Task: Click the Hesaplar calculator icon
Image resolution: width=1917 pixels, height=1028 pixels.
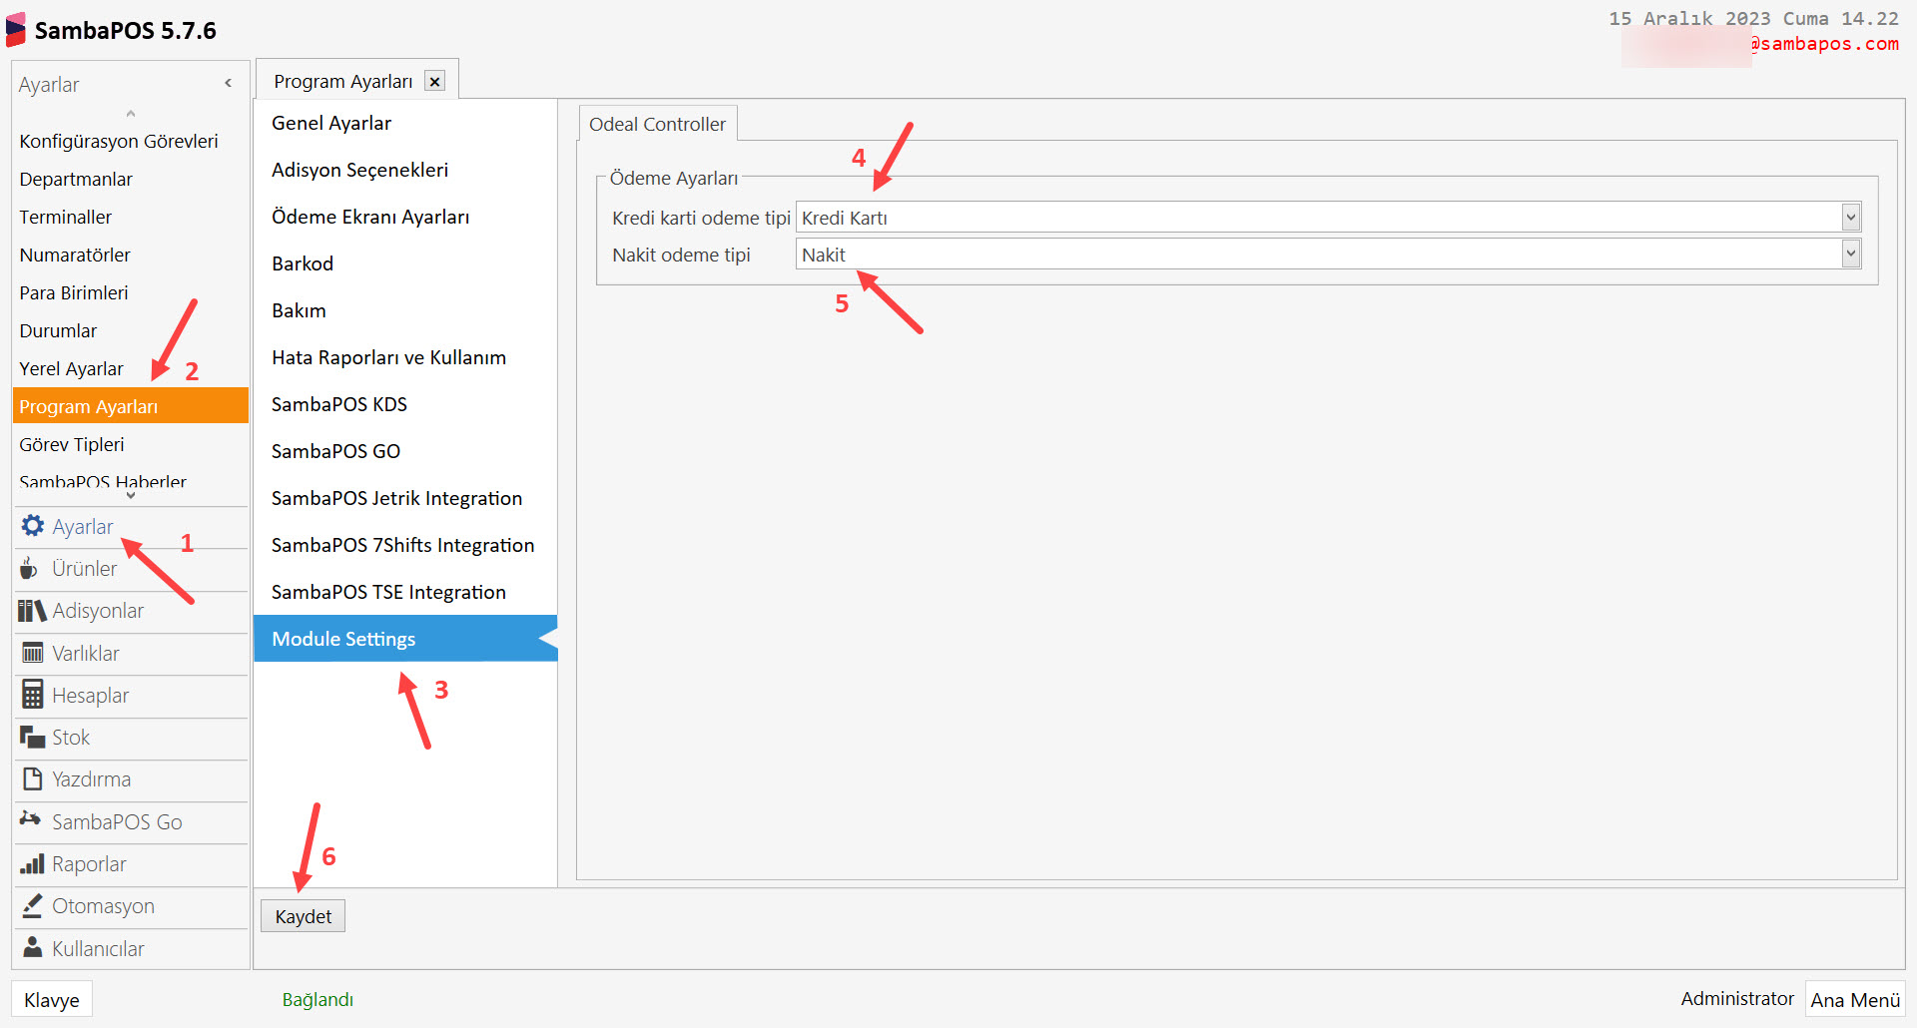Action: (32, 695)
